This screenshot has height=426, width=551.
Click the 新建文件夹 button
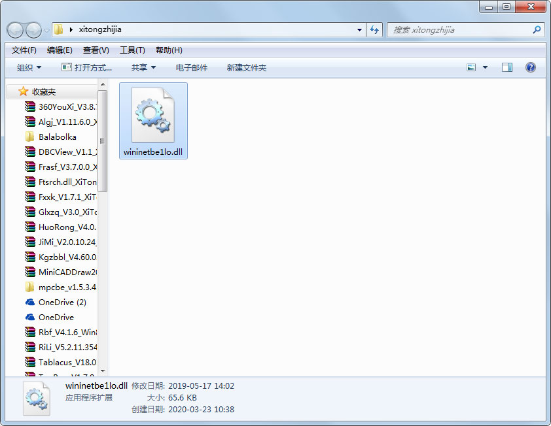[246, 67]
